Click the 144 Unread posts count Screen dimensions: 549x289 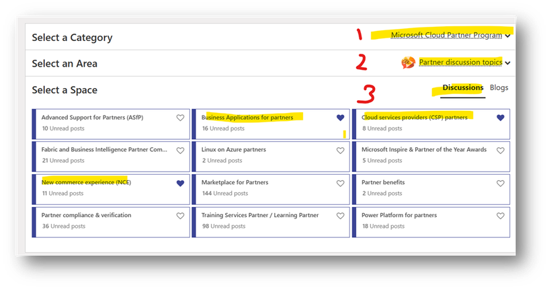225,194
